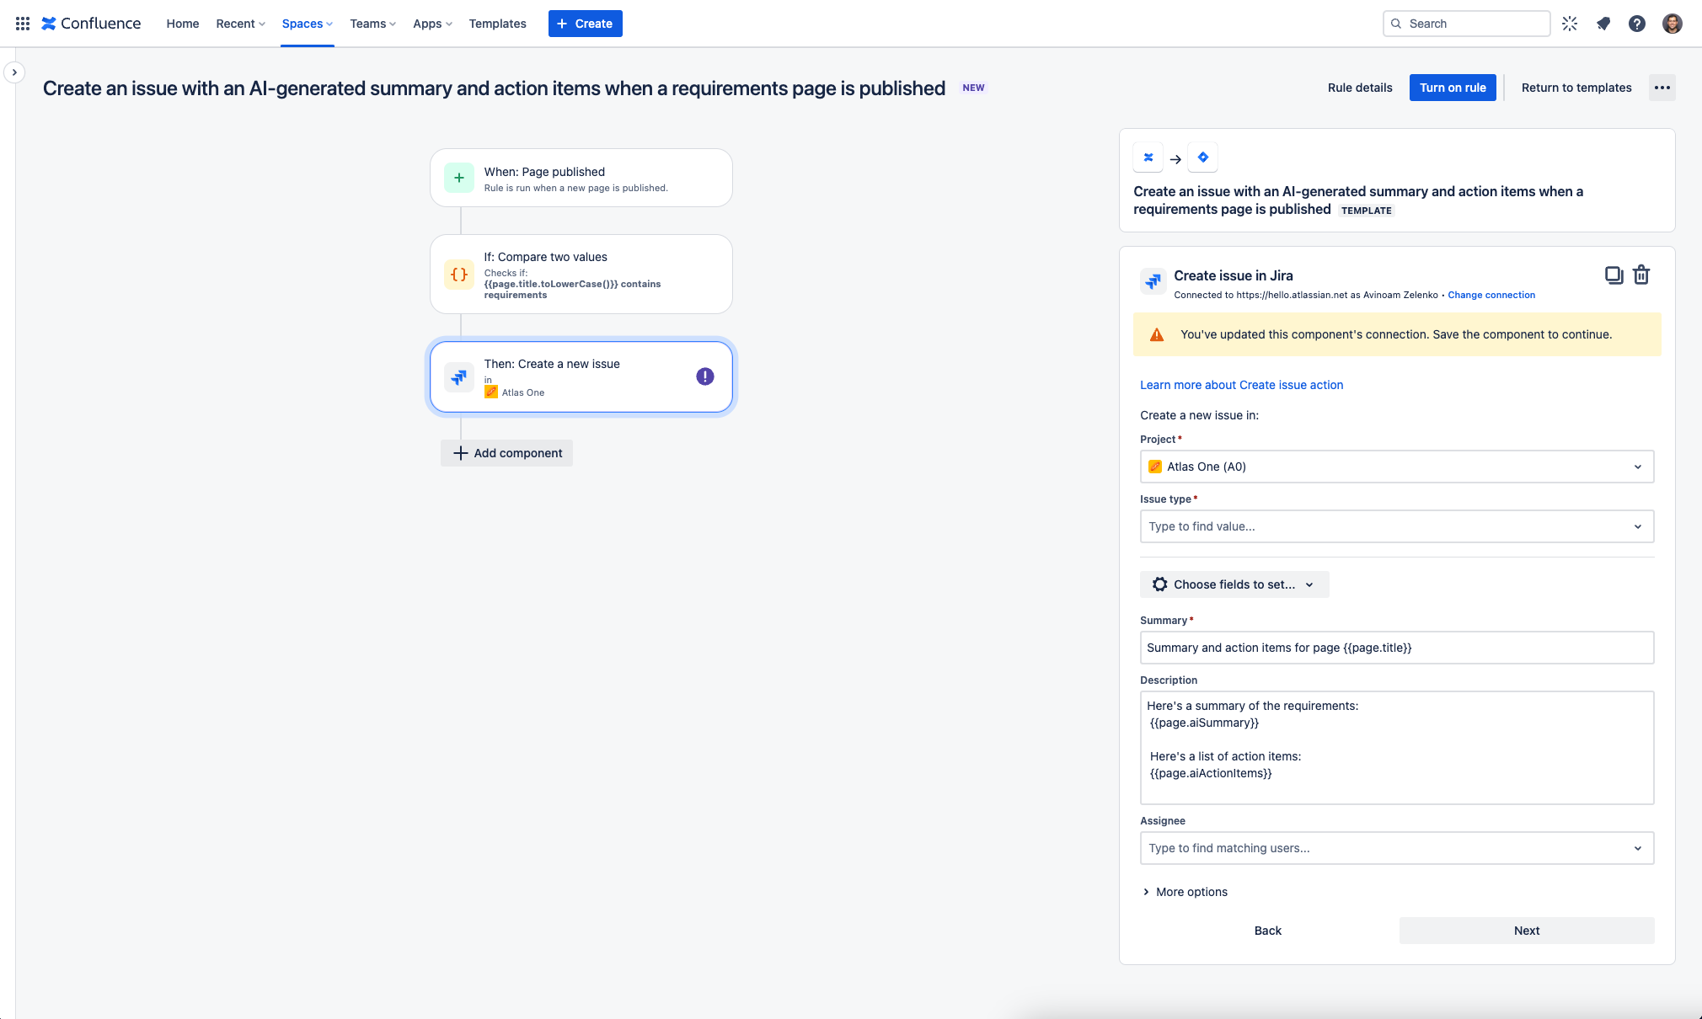
Task: Open your profile avatar menu
Action: pyautogui.click(x=1673, y=23)
